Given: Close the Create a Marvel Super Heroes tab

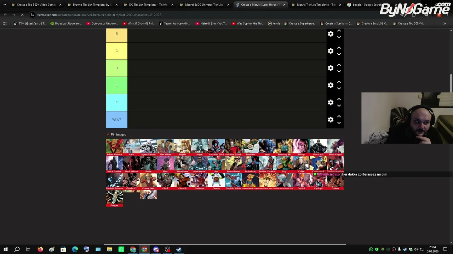Looking at the screenshot, I should click(x=284, y=5).
